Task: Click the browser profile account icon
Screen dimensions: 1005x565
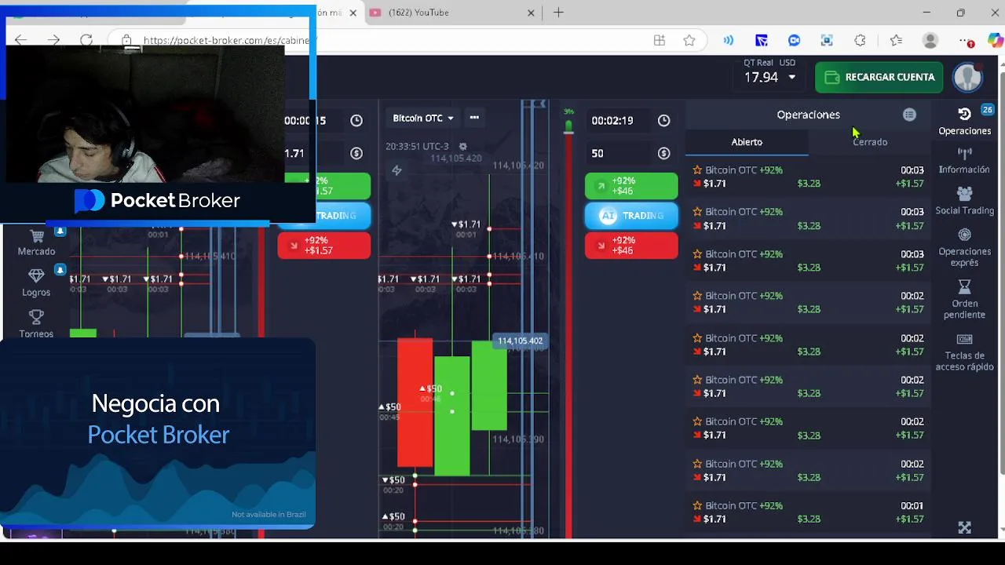Action: 930,40
